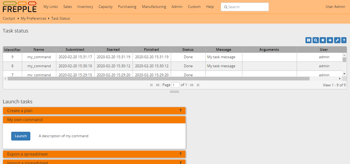Click the star favorites icon
This screenshot has height=164, width=350.
coord(323,40)
